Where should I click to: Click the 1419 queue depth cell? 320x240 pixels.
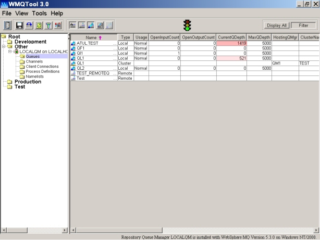click(x=231, y=43)
